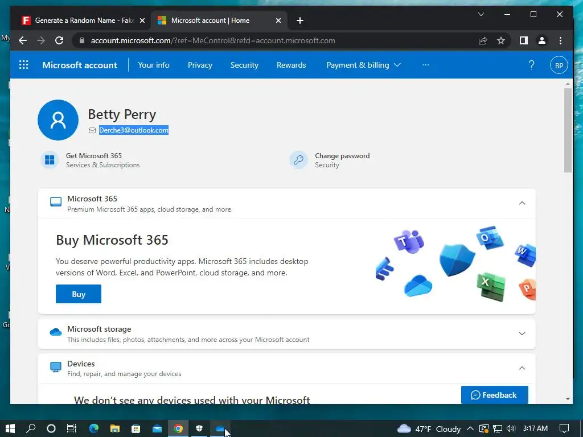Image resolution: width=583 pixels, height=437 pixels.
Task: Go to Your info tab
Action: coord(154,65)
